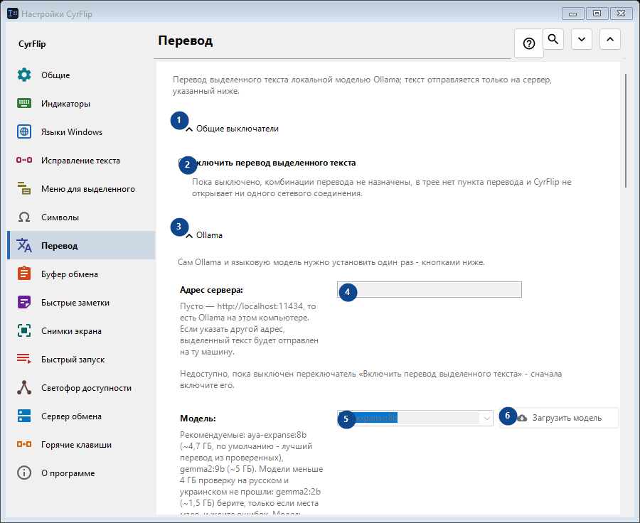
Task: Select the Быстрые заметки note icon
Action: tap(24, 302)
